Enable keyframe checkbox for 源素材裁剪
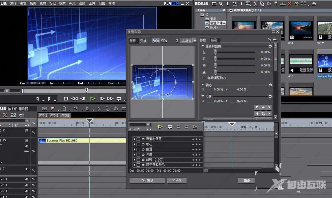Screen dimensions: 332x198 point(138,139)
